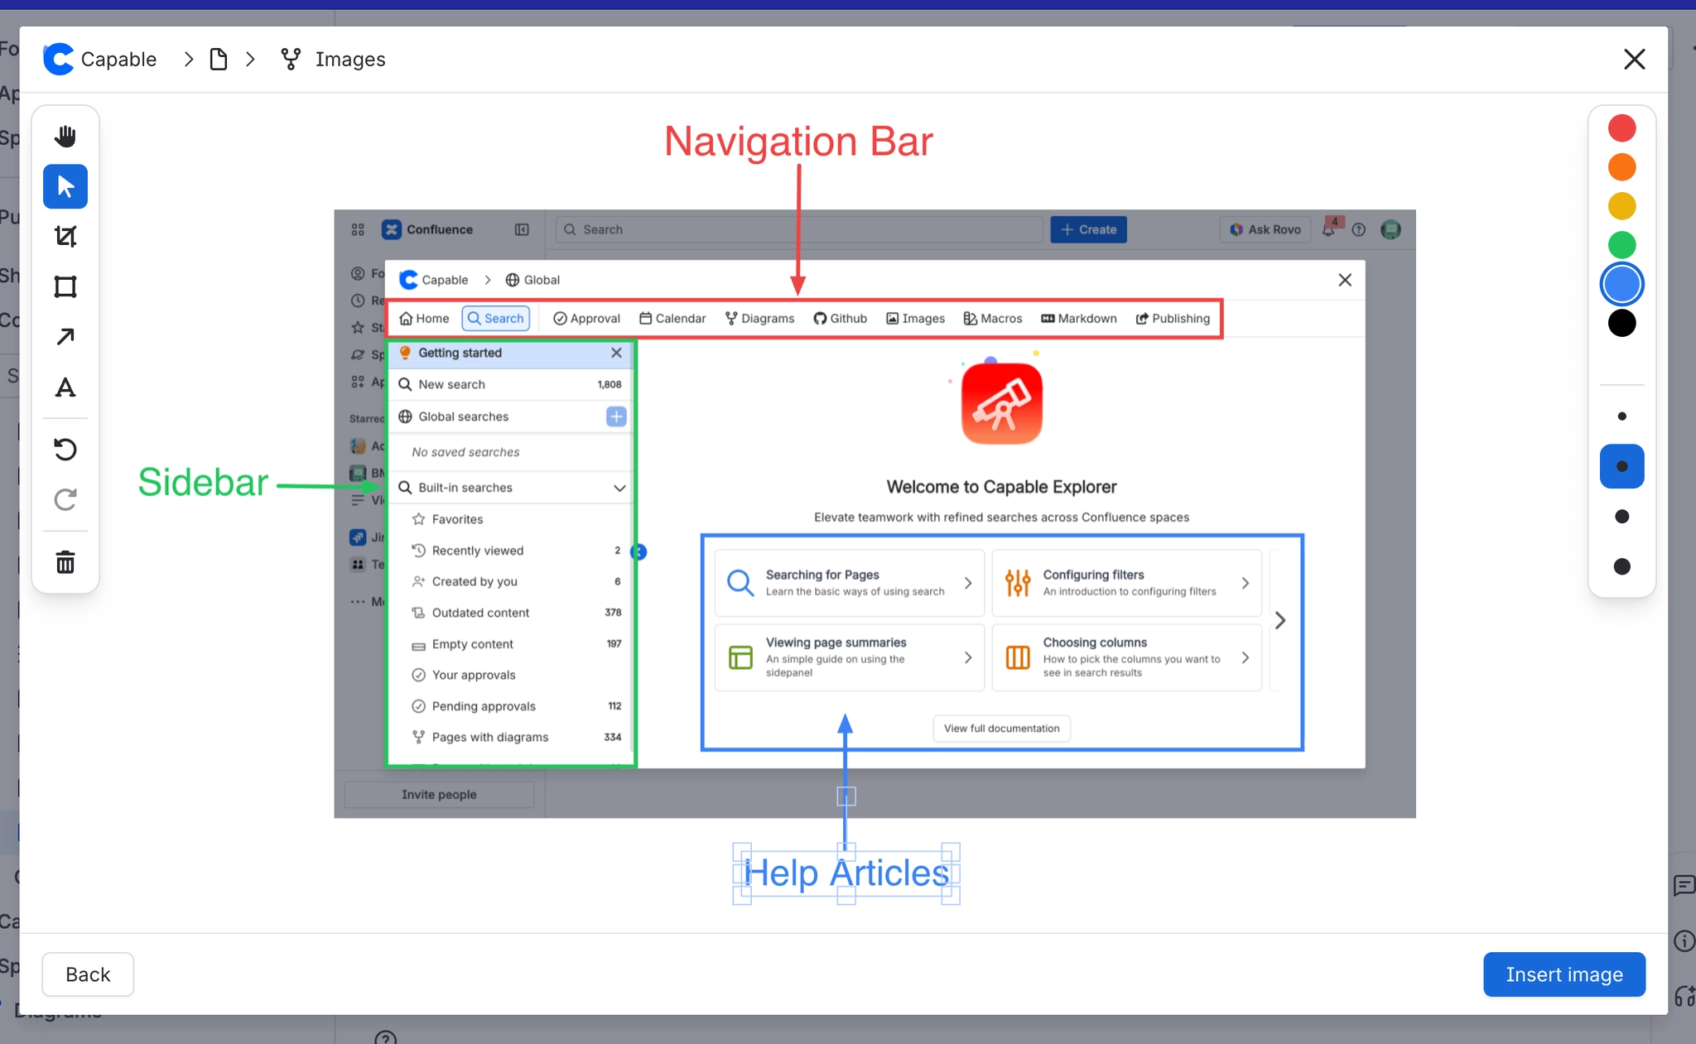Screen dimensions: 1696x1044
Task: Select the Crop tool
Action: (x=65, y=236)
